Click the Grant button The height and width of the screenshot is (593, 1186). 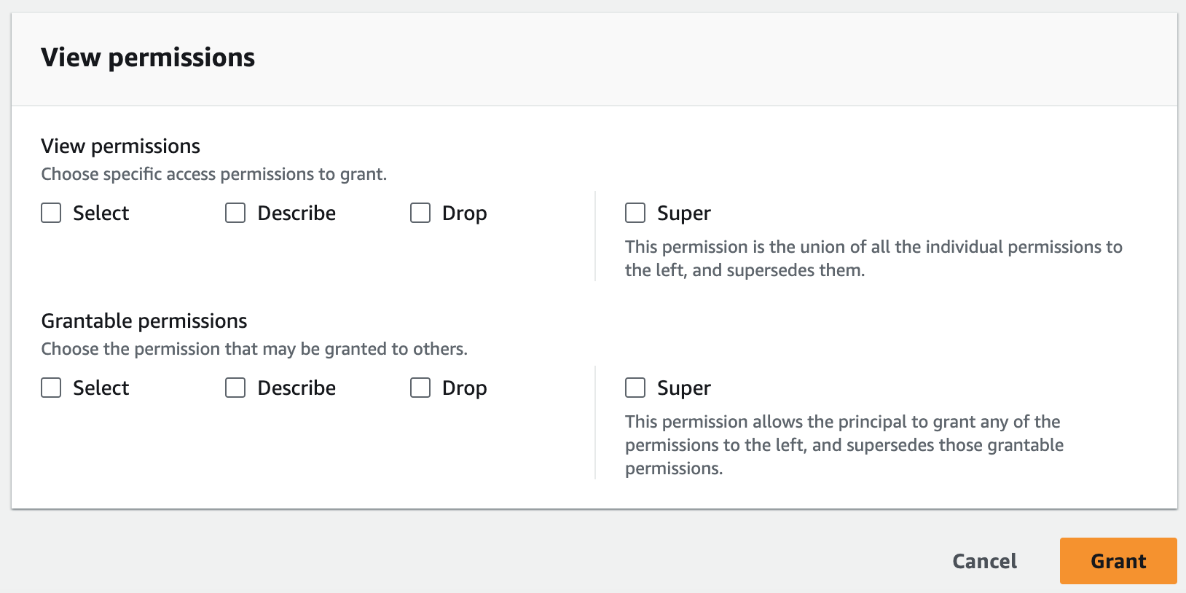tap(1118, 561)
